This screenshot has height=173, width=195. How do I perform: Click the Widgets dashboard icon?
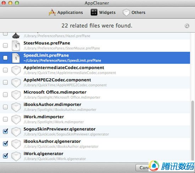click(94, 12)
